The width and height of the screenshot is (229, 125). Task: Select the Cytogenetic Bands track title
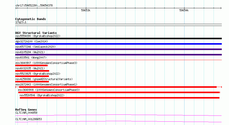31,19
